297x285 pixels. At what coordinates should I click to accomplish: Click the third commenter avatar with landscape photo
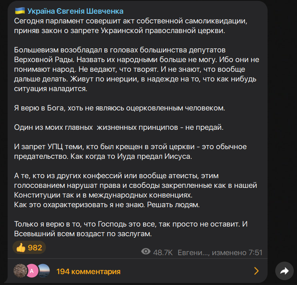pyautogui.click(x=43, y=271)
